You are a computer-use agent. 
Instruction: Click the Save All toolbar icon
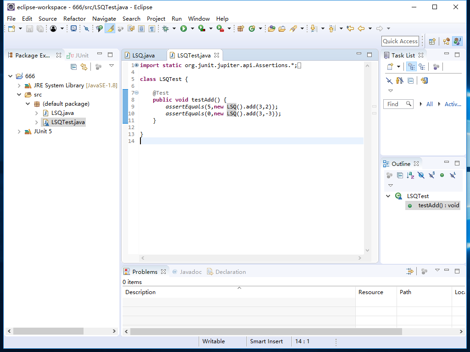point(40,28)
